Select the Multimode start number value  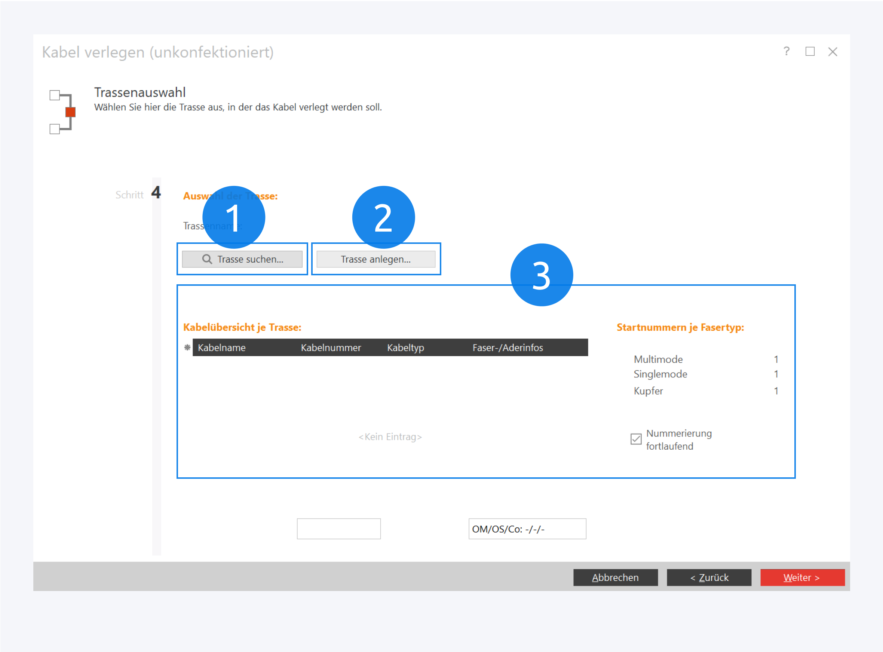(x=776, y=359)
